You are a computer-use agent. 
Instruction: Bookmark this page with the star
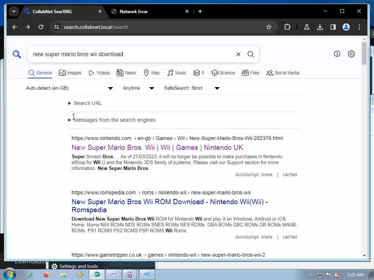coord(268,27)
